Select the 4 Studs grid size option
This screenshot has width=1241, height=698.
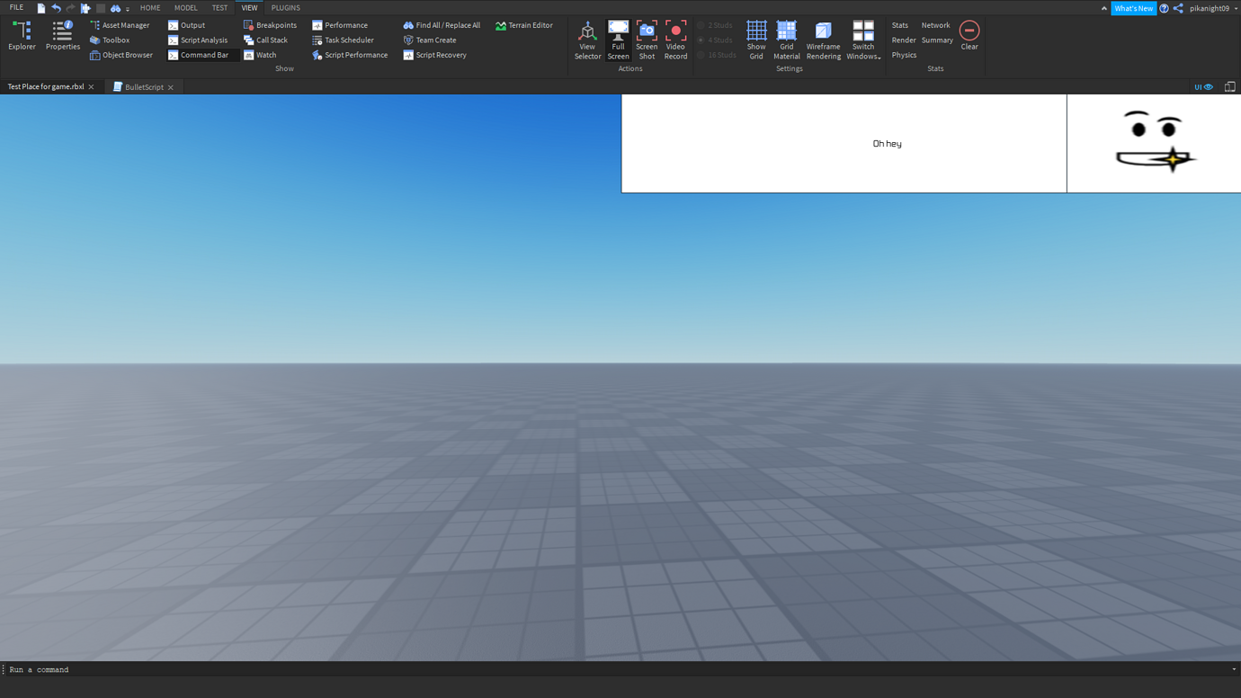tap(717, 40)
